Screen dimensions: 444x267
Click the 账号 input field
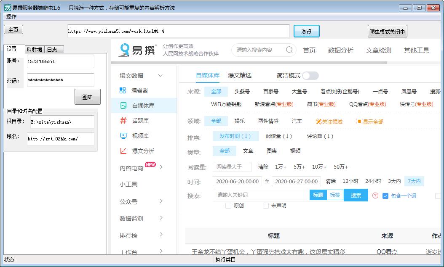click(x=61, y=61)
